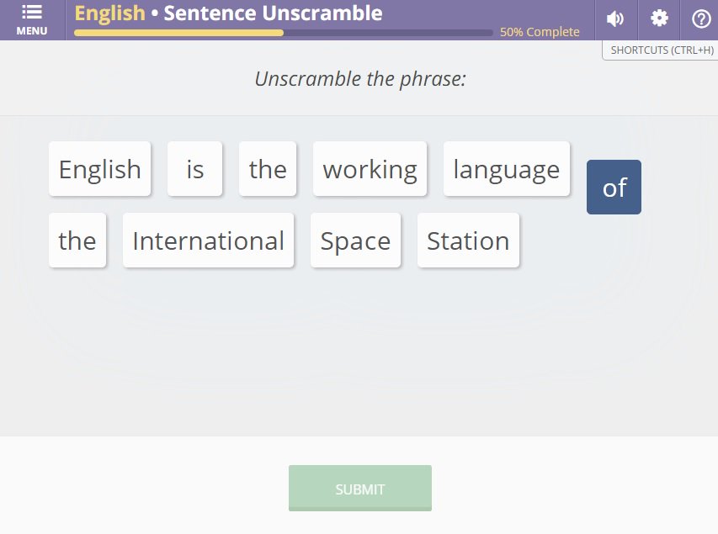Click the "Sentence Unscramble" title
The width and height of the screenshot is (718, 534).
tap(273, 13)
